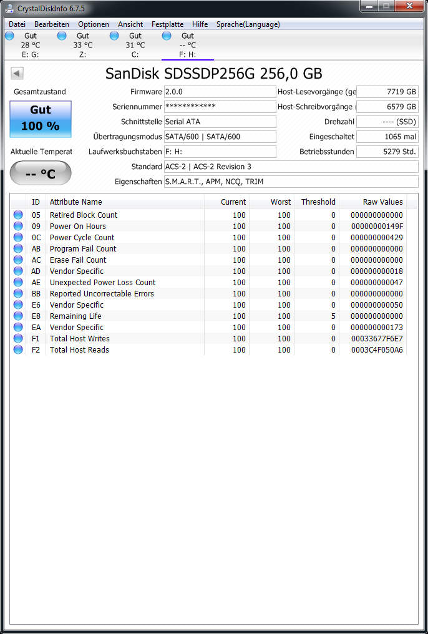This screenshot has width=428, height=634.
Task: Click the Host-Schreibvorgänge value 6579 GB
Action: pos(387,107)
